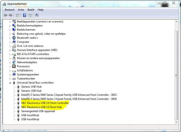
Task: Click the Toetsenborden keyboard icon
Action: click(x=14, y=79)
